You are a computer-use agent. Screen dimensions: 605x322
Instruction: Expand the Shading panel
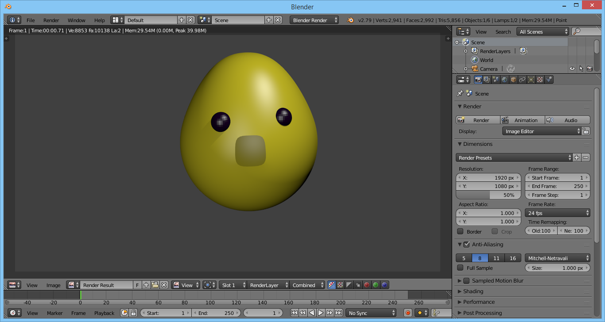(x=473, y=291)
